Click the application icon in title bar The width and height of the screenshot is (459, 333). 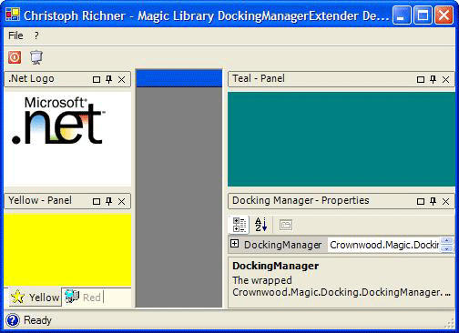tap(13, 15)
